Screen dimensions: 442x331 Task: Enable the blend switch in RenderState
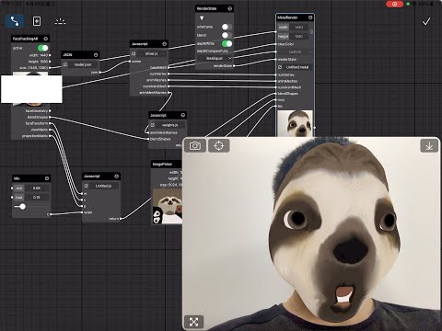pyautogui.click(x=227, y=35)
